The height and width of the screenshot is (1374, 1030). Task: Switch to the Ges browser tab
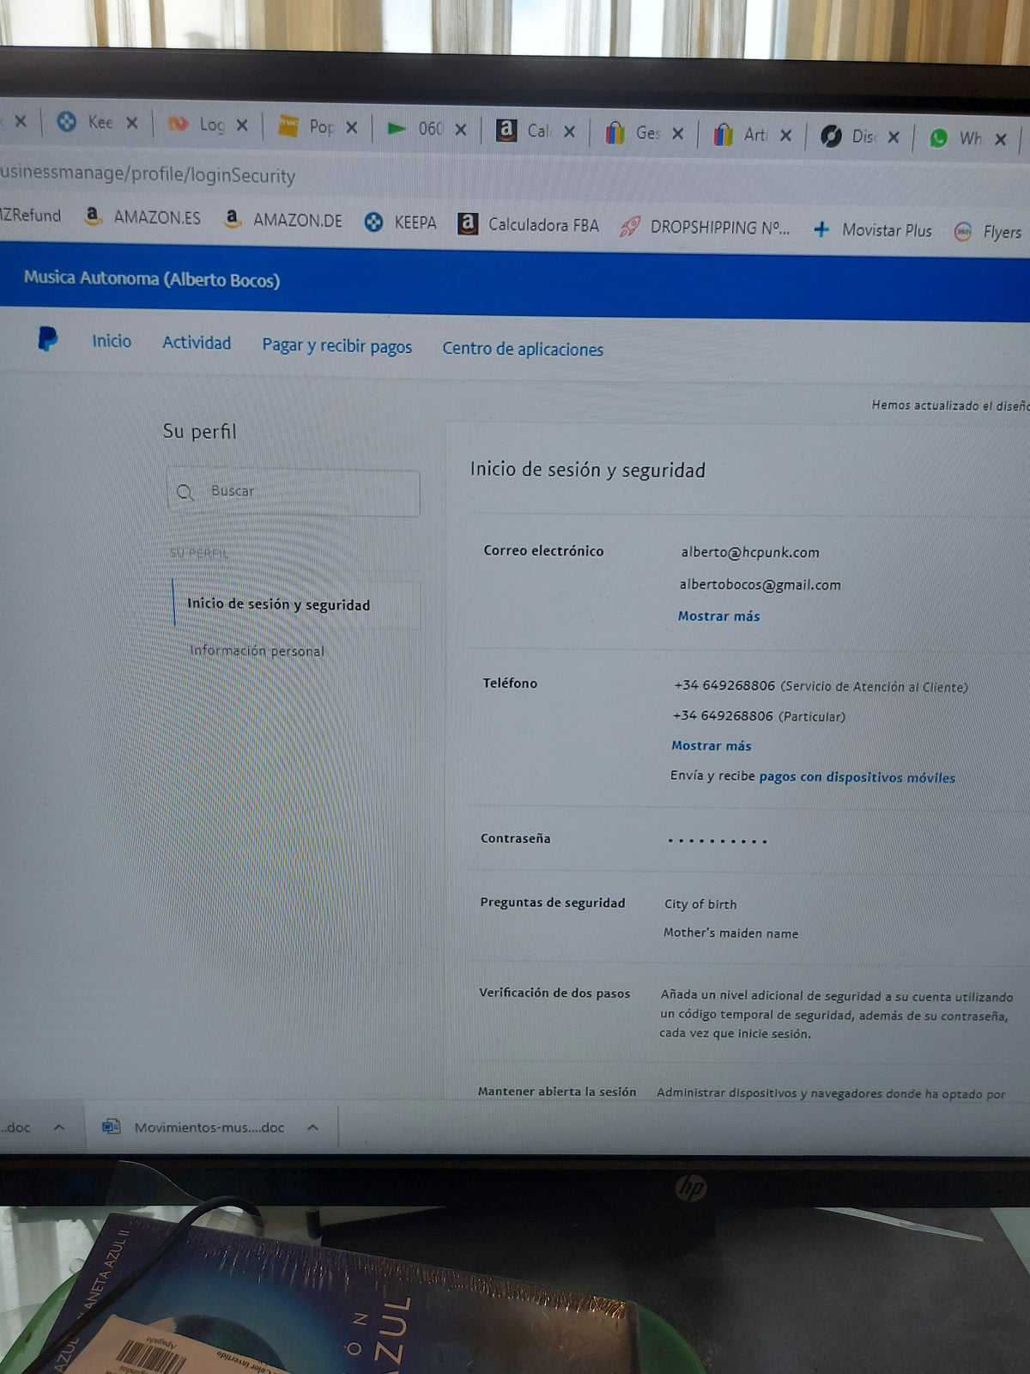632,133
